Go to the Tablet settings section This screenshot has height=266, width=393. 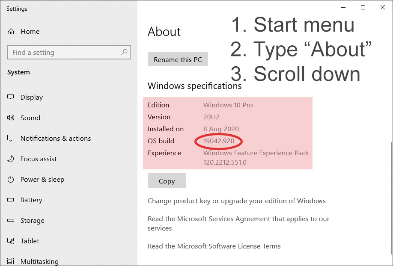(30, 241)
